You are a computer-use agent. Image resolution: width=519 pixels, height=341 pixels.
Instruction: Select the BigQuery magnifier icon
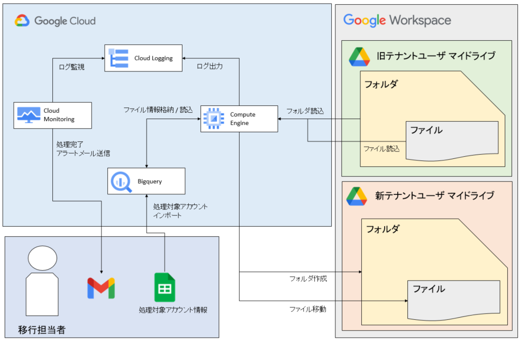tap(121, 182)
